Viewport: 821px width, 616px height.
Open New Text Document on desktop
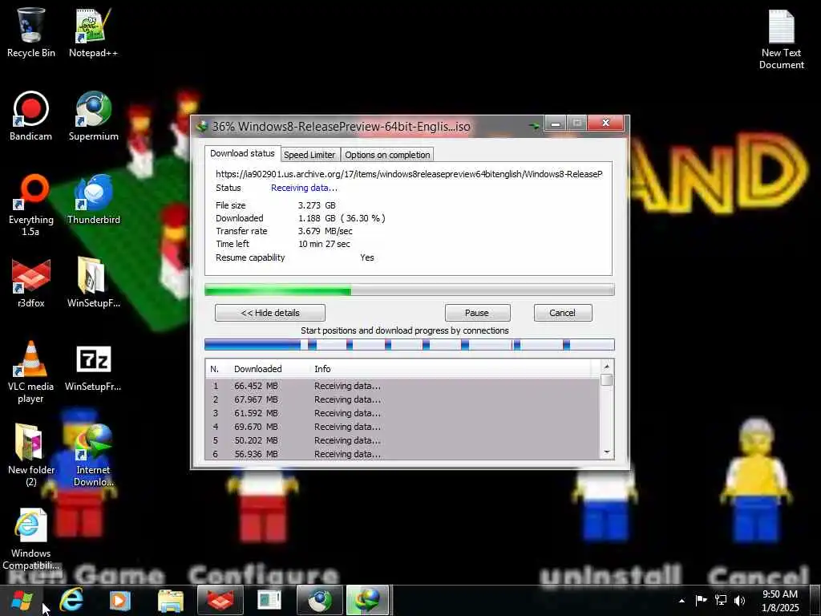(x=781, y=38)
